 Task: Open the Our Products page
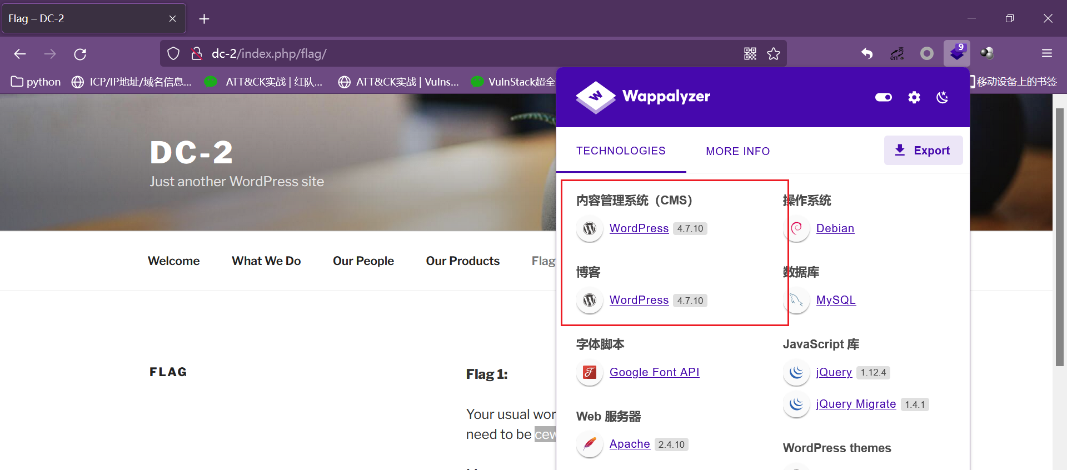click(463, 261)
